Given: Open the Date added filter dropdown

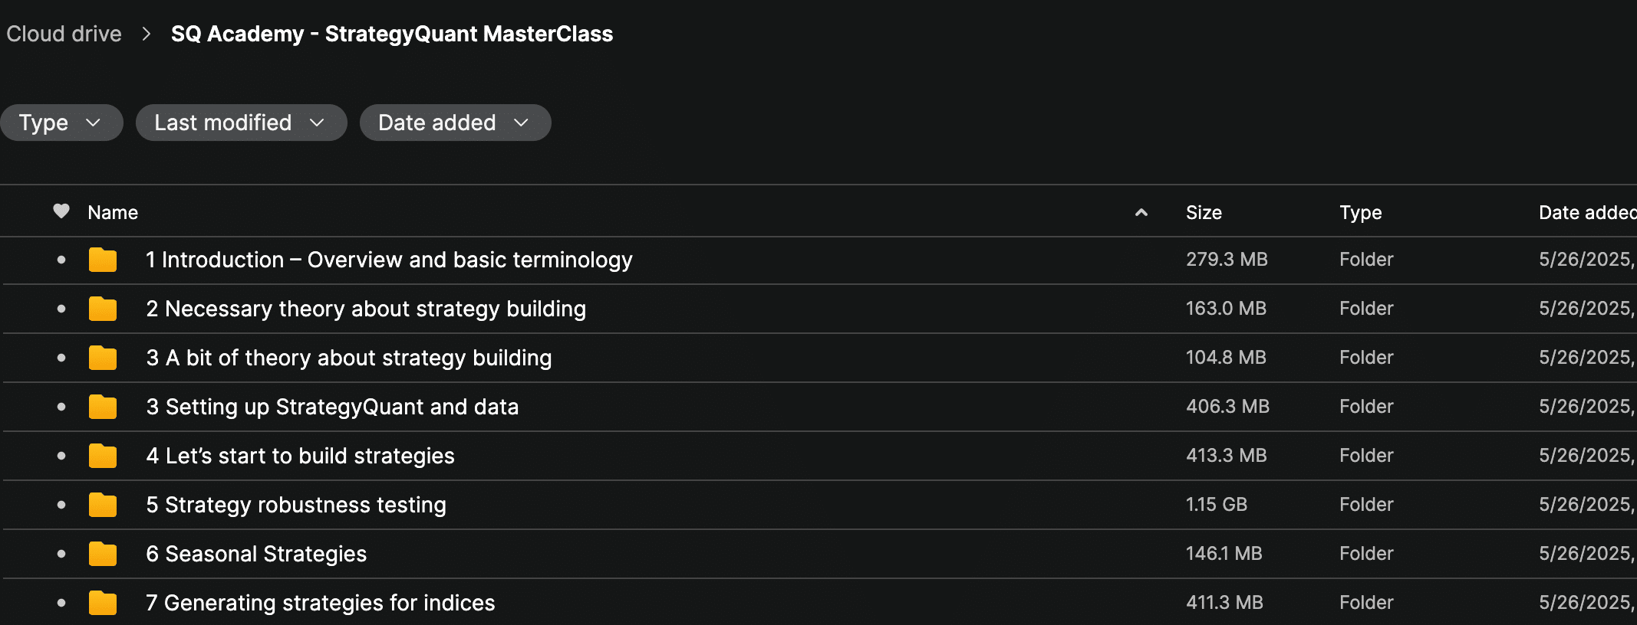Looking at the screenshot, I should click(455, 123).
